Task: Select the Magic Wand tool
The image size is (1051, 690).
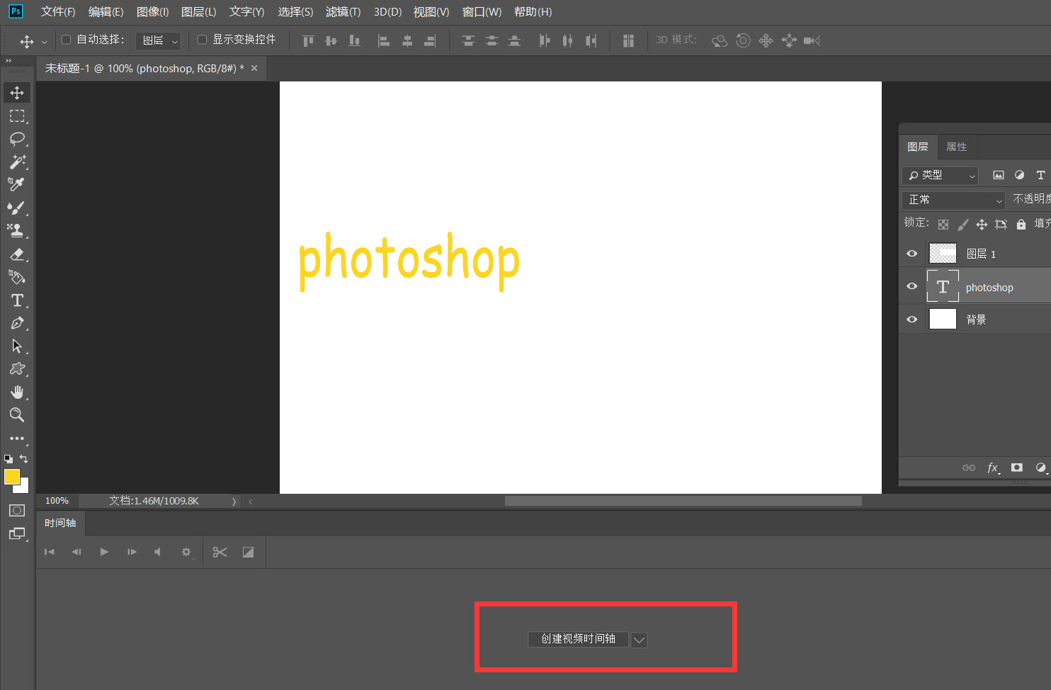Action: pos(17,162)
